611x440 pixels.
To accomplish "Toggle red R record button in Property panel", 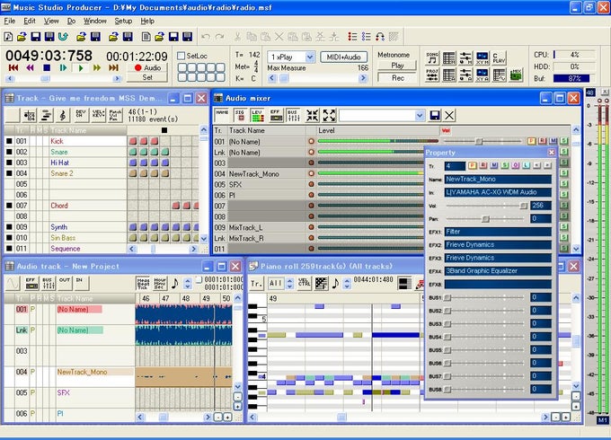I will click(x=483, y=165).
